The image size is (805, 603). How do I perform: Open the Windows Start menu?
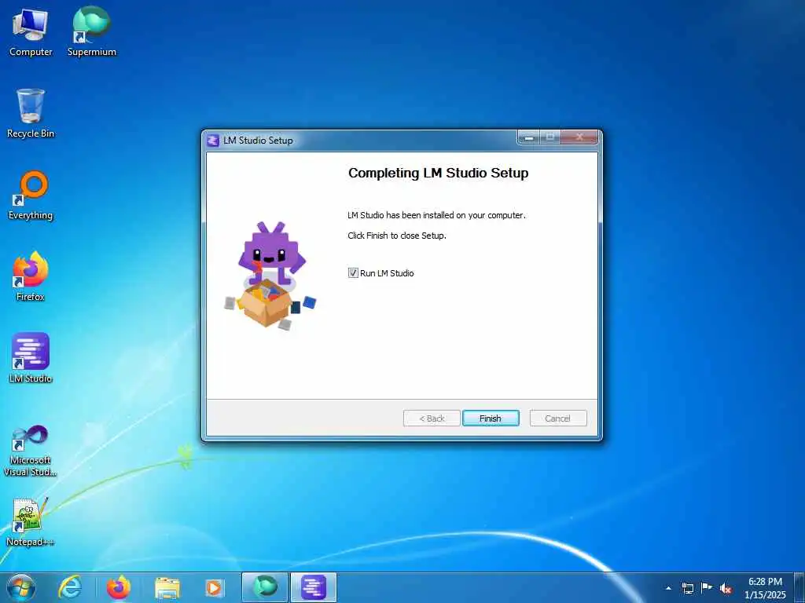21,587
